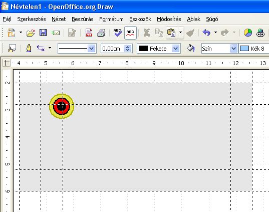
Task: Click the Save document floppy icon
Action: (43, 33)
